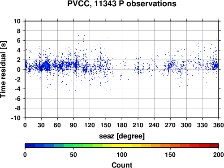This screenshot has height=168, width=224.
Task: Click the seaz [degree] axis label
Action: tap(122, 136)
